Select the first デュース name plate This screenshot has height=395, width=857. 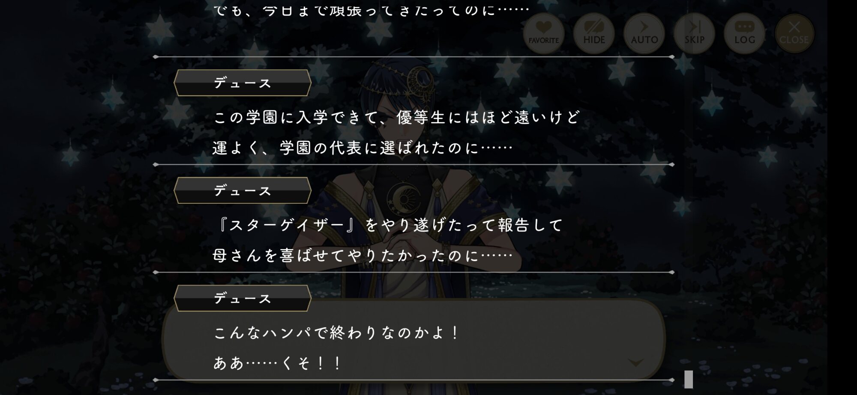coord(243,83)
